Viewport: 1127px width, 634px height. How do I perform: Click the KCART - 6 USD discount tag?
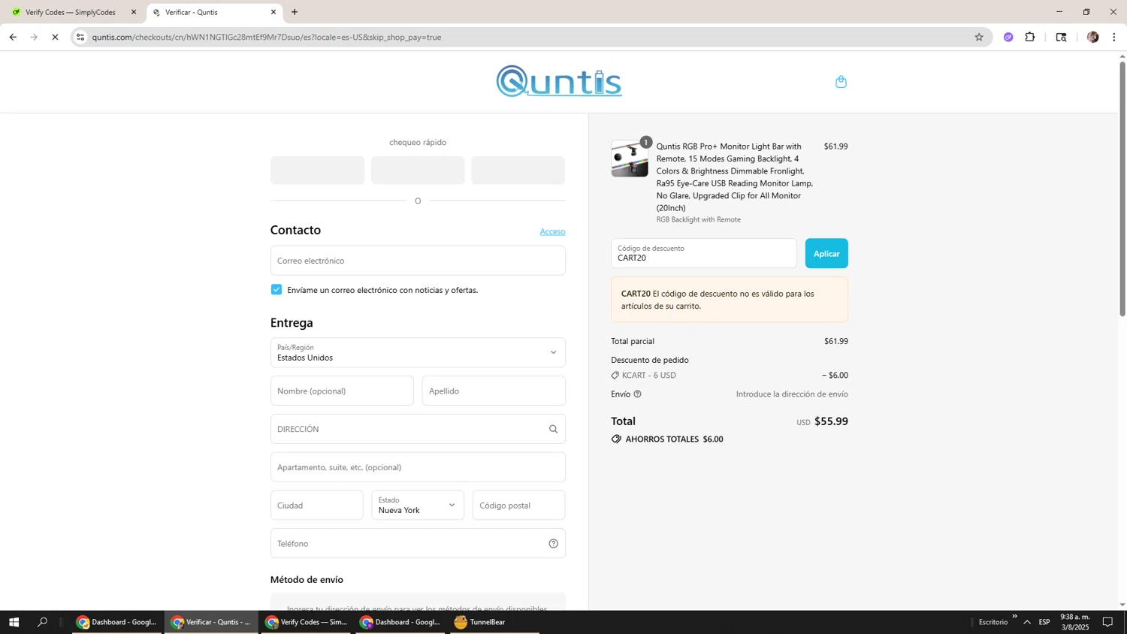pos(643,376)
